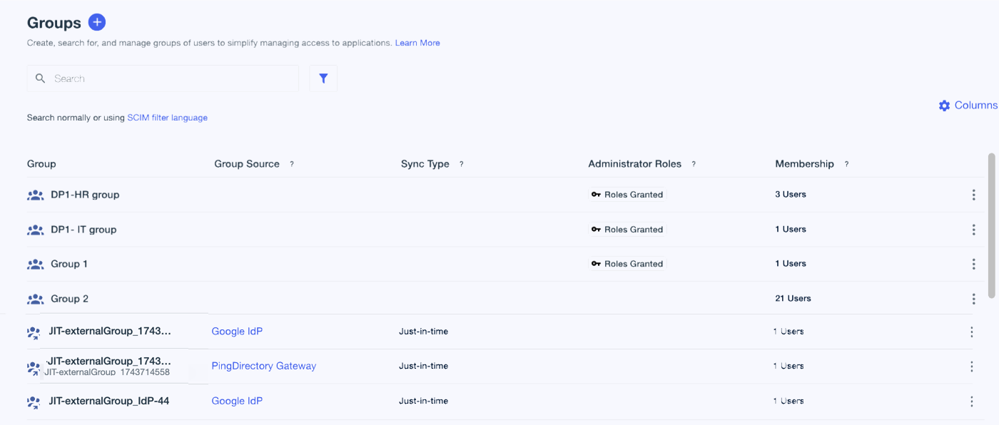Open the options menu for DP1- IT group
Viewport: 999px width, 425px height.
[973, 230]
